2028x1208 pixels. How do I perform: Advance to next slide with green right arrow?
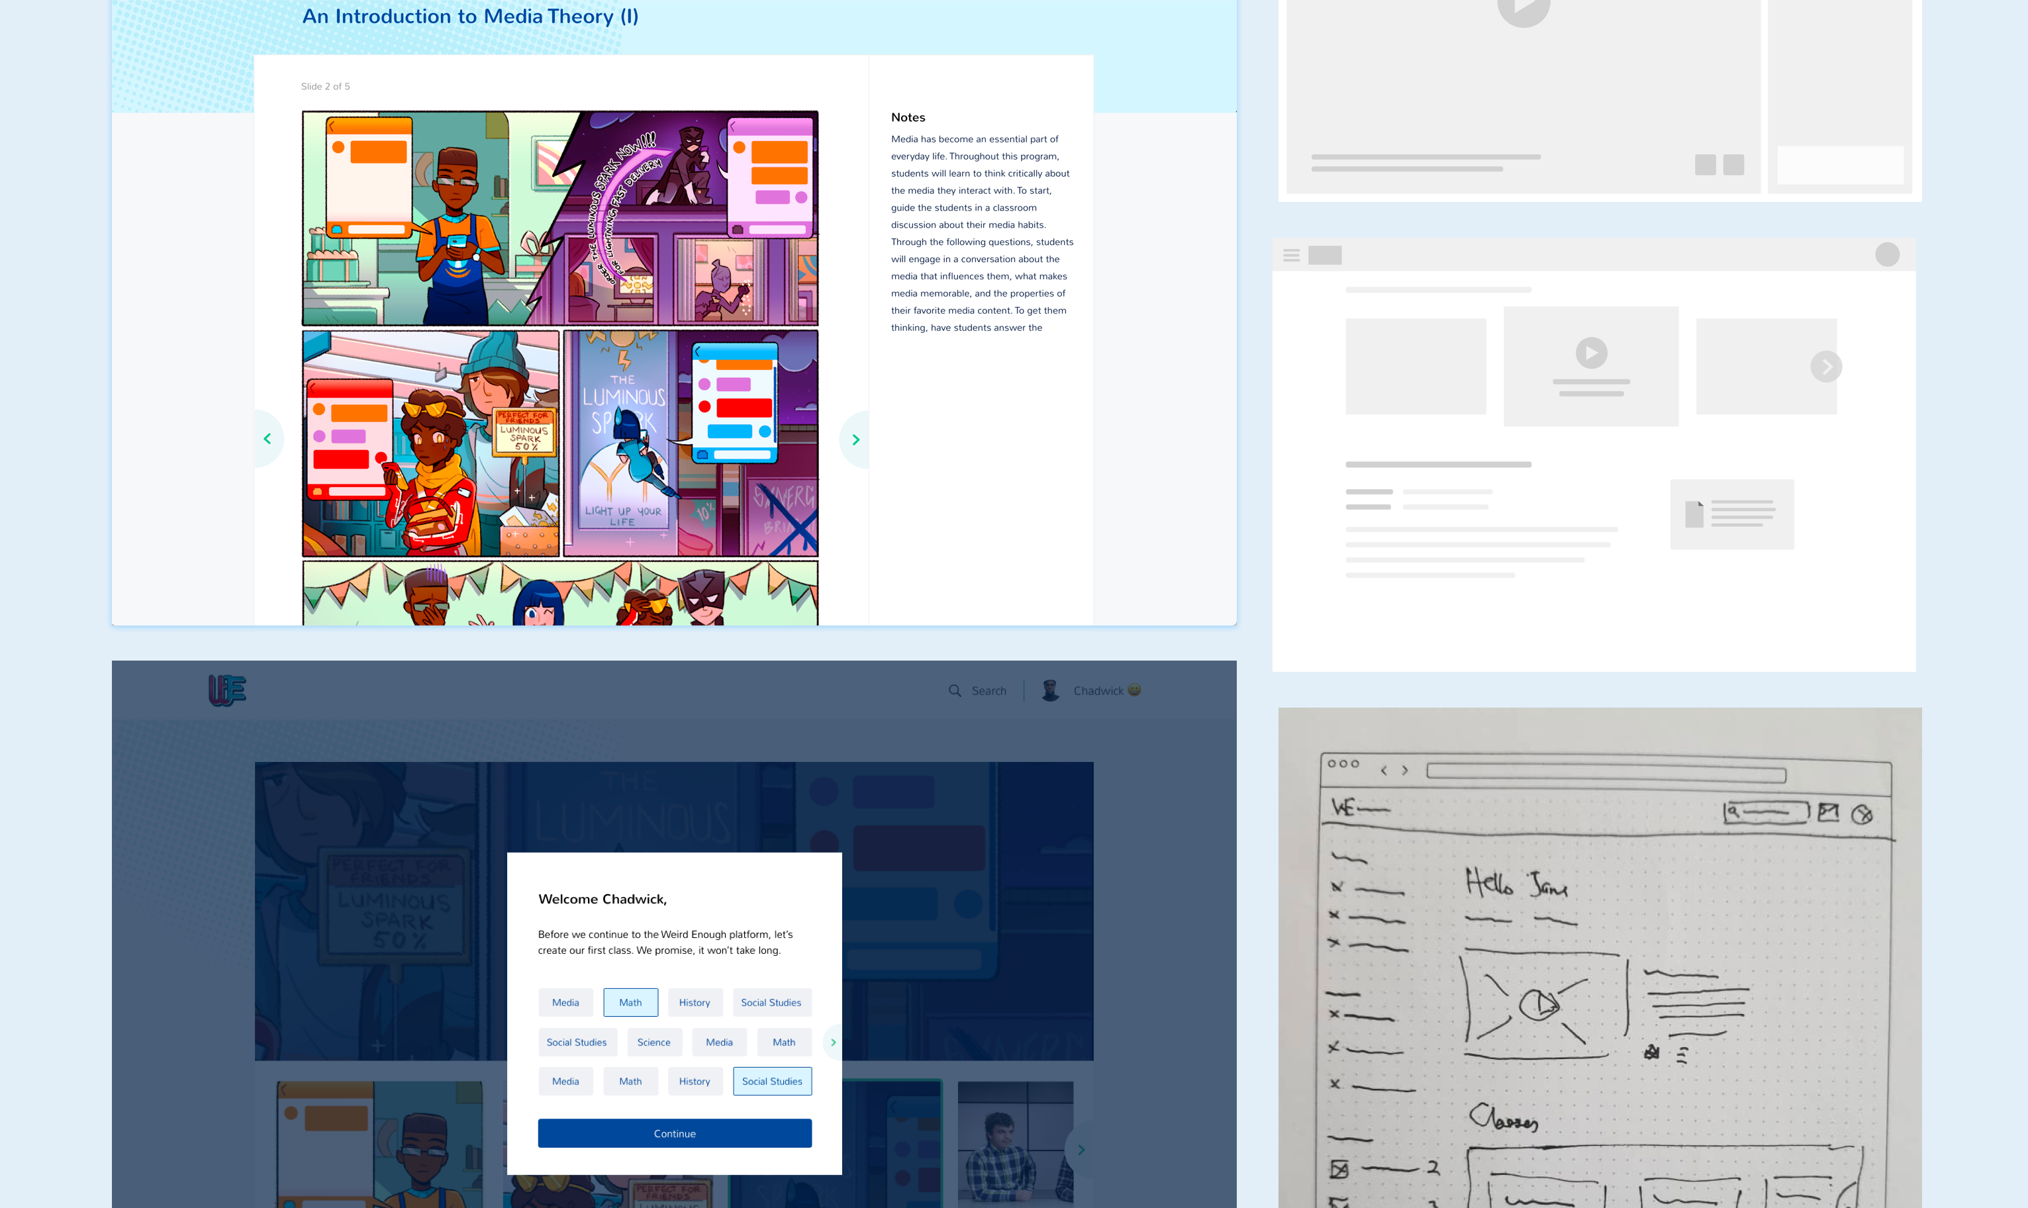pyautogui.click(x=855, y=440)
